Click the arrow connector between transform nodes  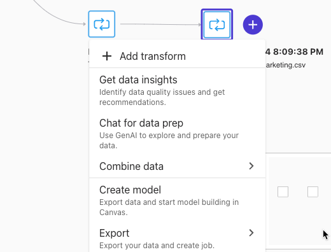point(160,24)
